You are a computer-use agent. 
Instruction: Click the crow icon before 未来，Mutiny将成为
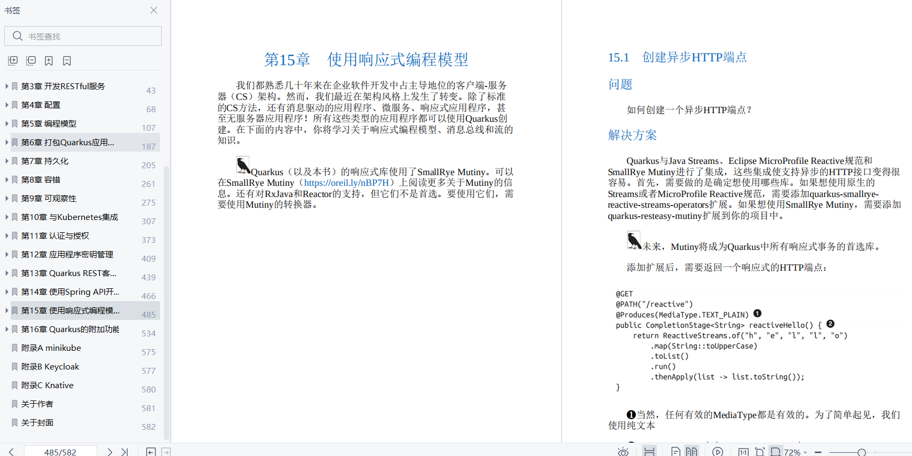[x=634, y=240]
